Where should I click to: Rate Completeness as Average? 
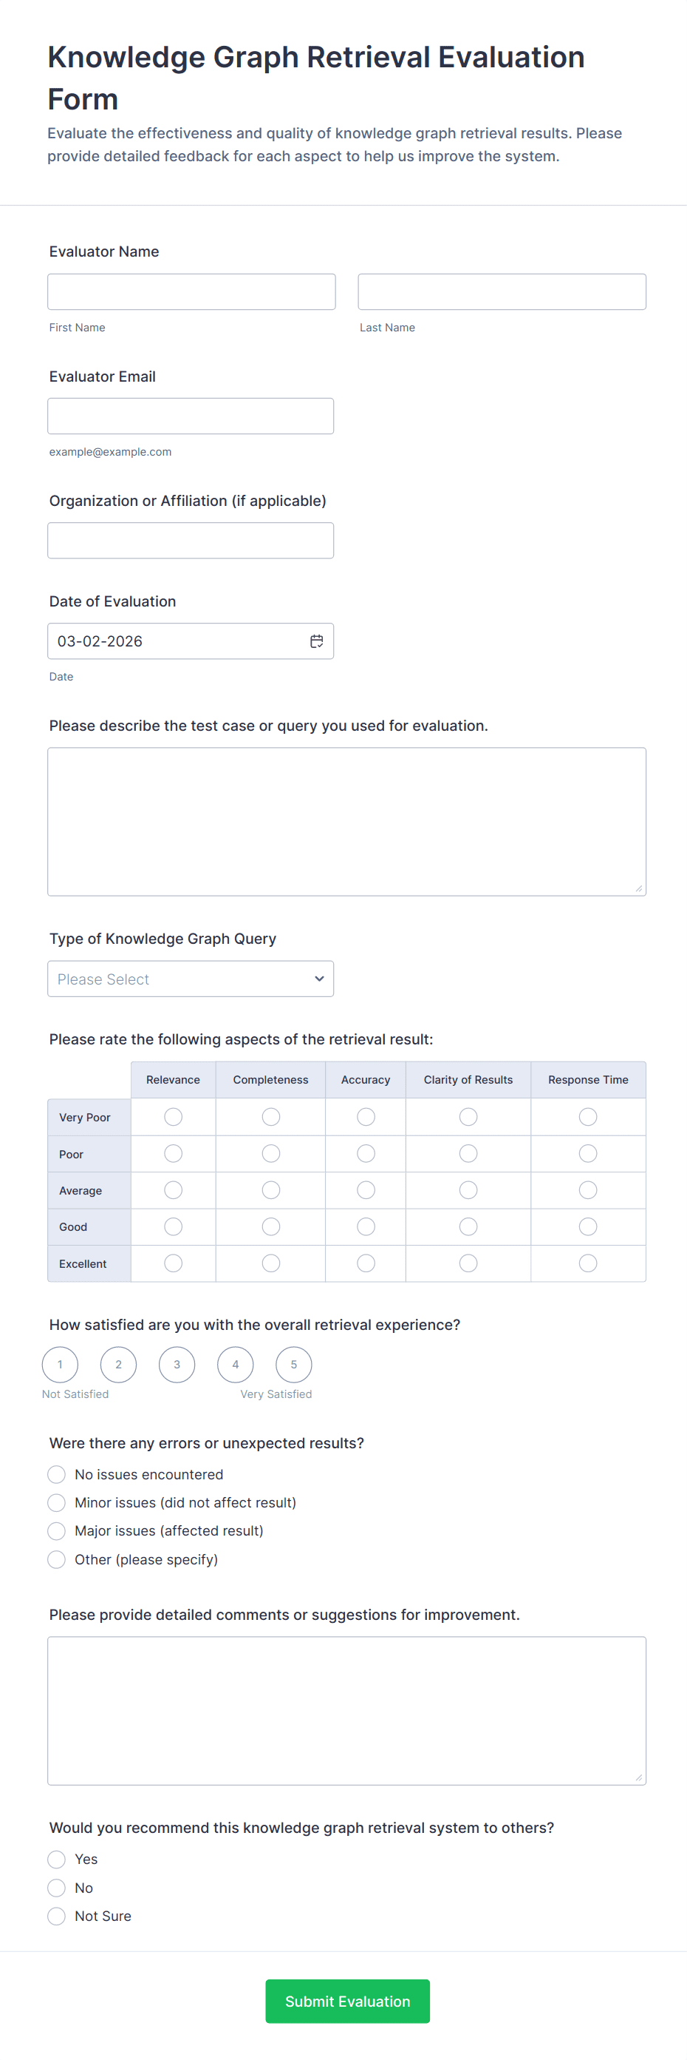(x=271, y=1190)
